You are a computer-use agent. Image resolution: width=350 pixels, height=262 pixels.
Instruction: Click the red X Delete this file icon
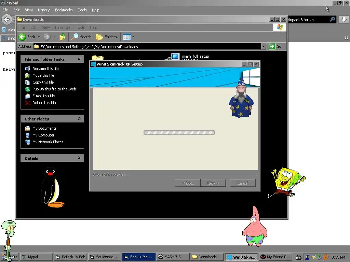[x=27, y=103]
